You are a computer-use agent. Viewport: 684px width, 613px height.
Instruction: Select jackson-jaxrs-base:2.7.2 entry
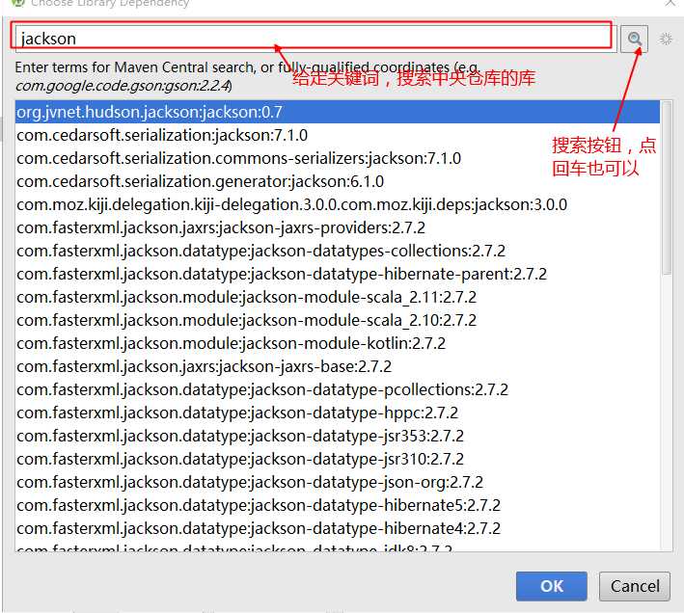(338, 366)
